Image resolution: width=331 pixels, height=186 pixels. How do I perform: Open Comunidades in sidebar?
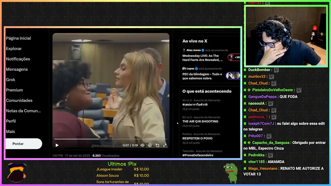[x=19, y=100]
